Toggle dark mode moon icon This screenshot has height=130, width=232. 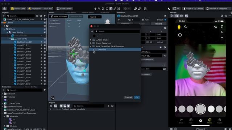point(169,9)
